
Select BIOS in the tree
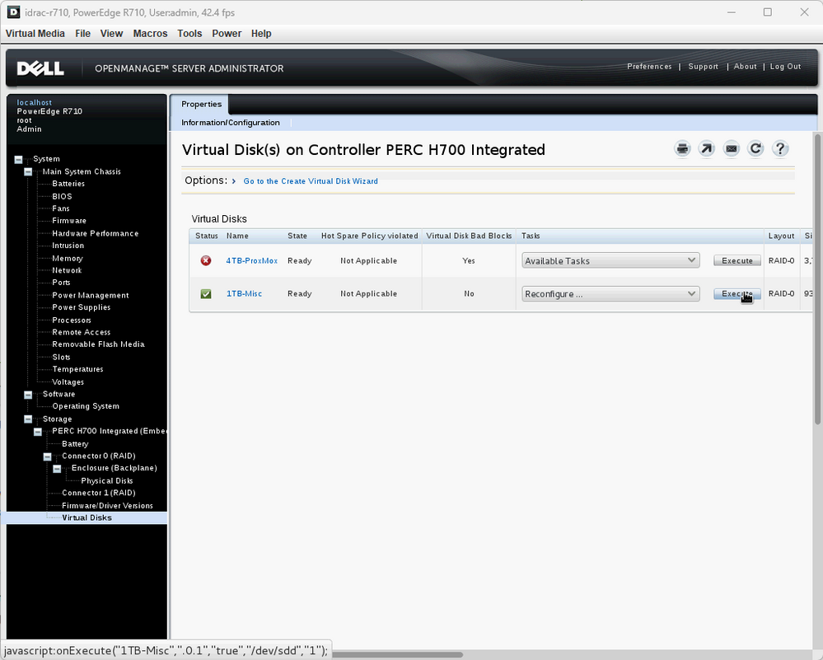(x=62, y=196)
